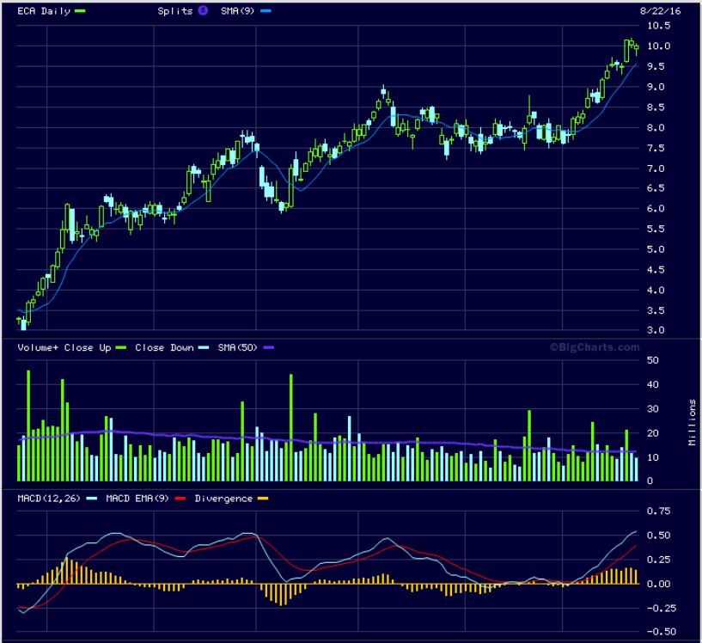Click the 30 volume axis value
Viewport: 702px width, 643px height.
(653, 409)
